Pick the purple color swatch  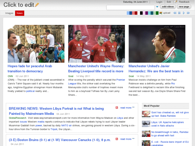146,13
